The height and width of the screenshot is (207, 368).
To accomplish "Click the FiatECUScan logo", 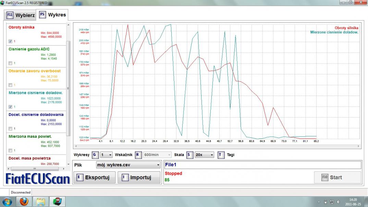I will (38, 179).
